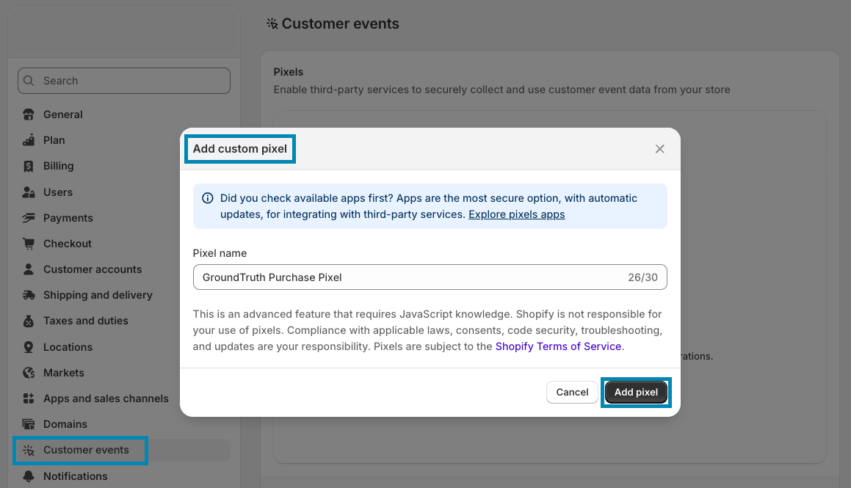Cancel the Add custom pixel dialog
This screenshot has width=851, height=488.
pyautogui.click(x=572, y=393)
